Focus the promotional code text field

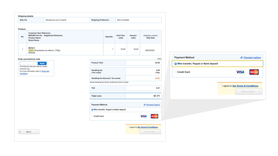(x=29, y=63)
